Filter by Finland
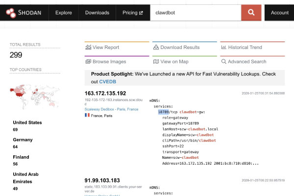 coord(21,157)
